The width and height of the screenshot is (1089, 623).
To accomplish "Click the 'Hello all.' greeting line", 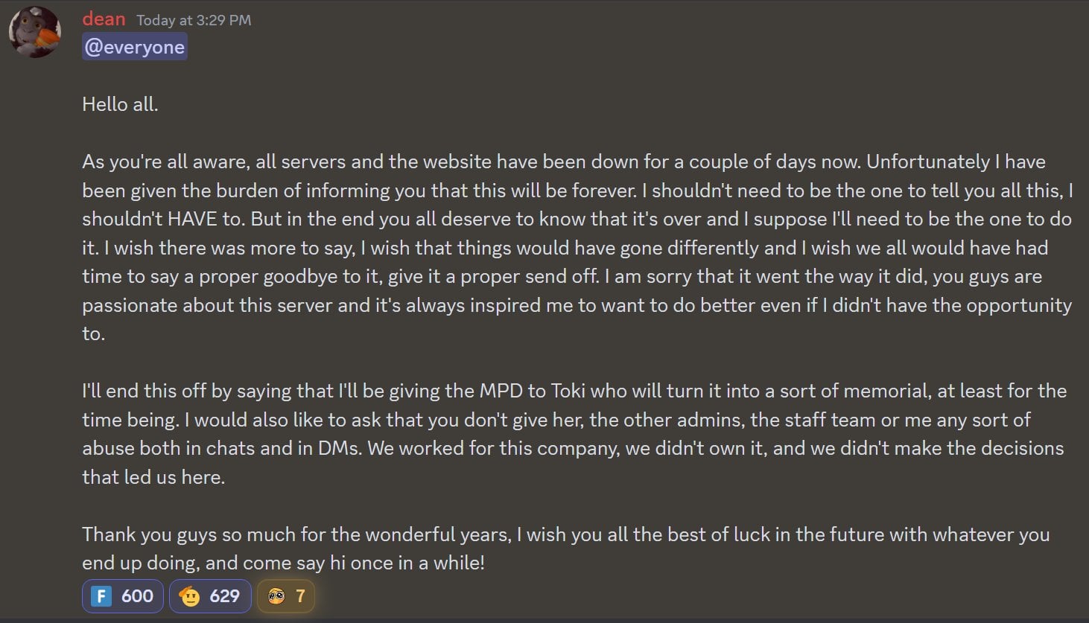I will 120,104.
